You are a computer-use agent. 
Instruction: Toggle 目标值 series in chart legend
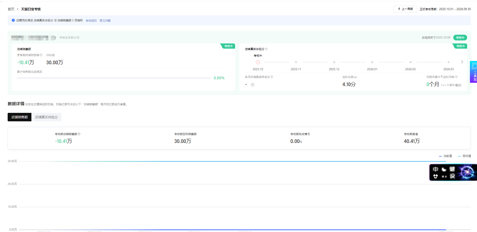(x=464, y=156)
